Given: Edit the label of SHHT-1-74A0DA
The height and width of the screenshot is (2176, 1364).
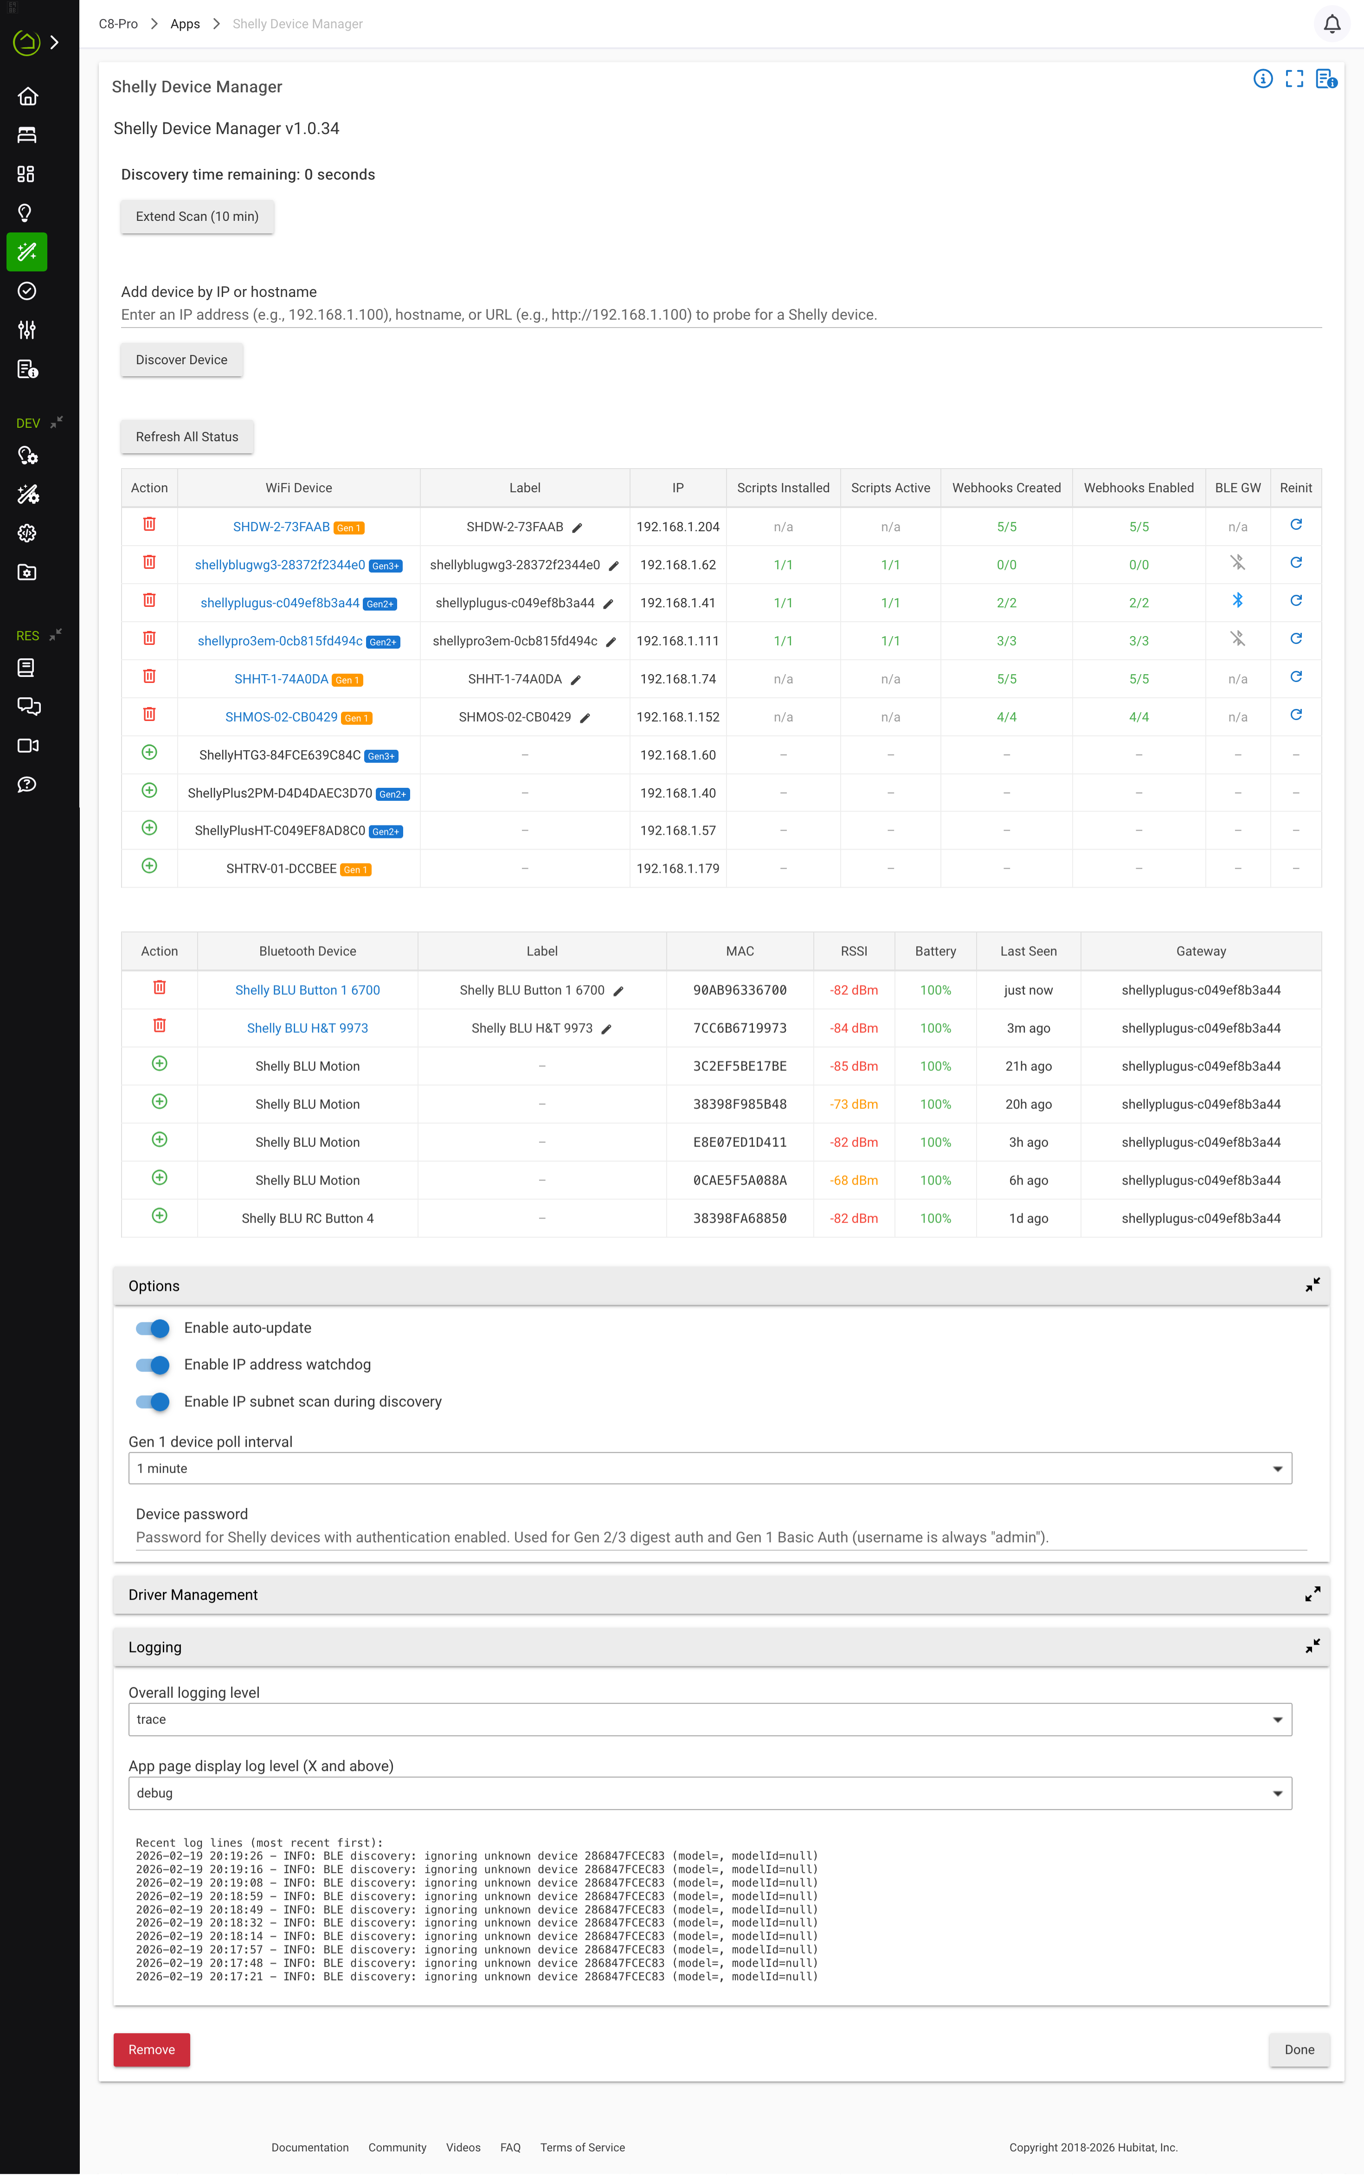Looking at the screenshot, I should [x=576, y=680].
